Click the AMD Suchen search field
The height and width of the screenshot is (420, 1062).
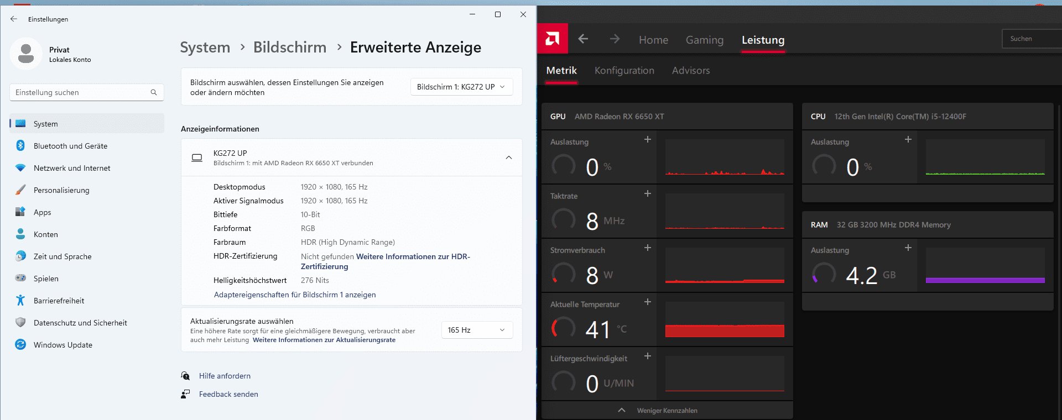(1032, 39)
